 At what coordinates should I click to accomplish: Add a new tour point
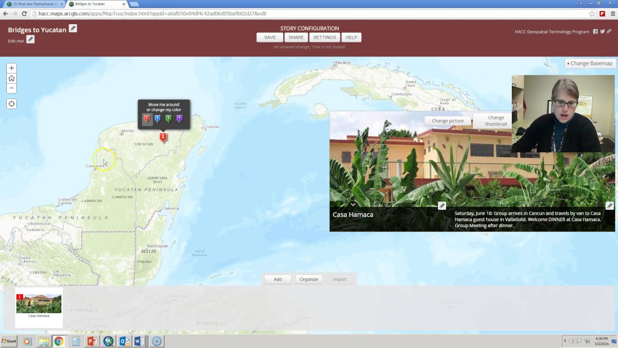point(278,279)
